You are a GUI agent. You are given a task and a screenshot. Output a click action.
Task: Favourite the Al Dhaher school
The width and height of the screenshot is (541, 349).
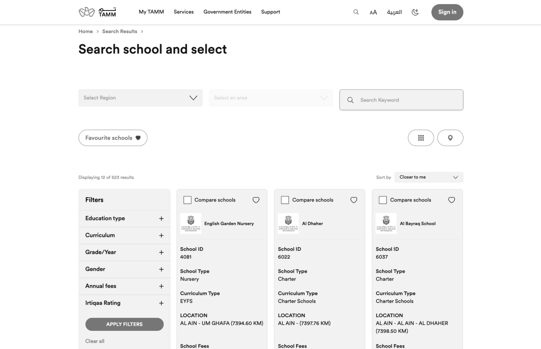click(353, 200)
